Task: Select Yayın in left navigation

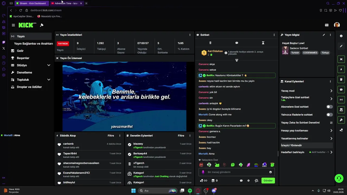Action: pos(31,36)
